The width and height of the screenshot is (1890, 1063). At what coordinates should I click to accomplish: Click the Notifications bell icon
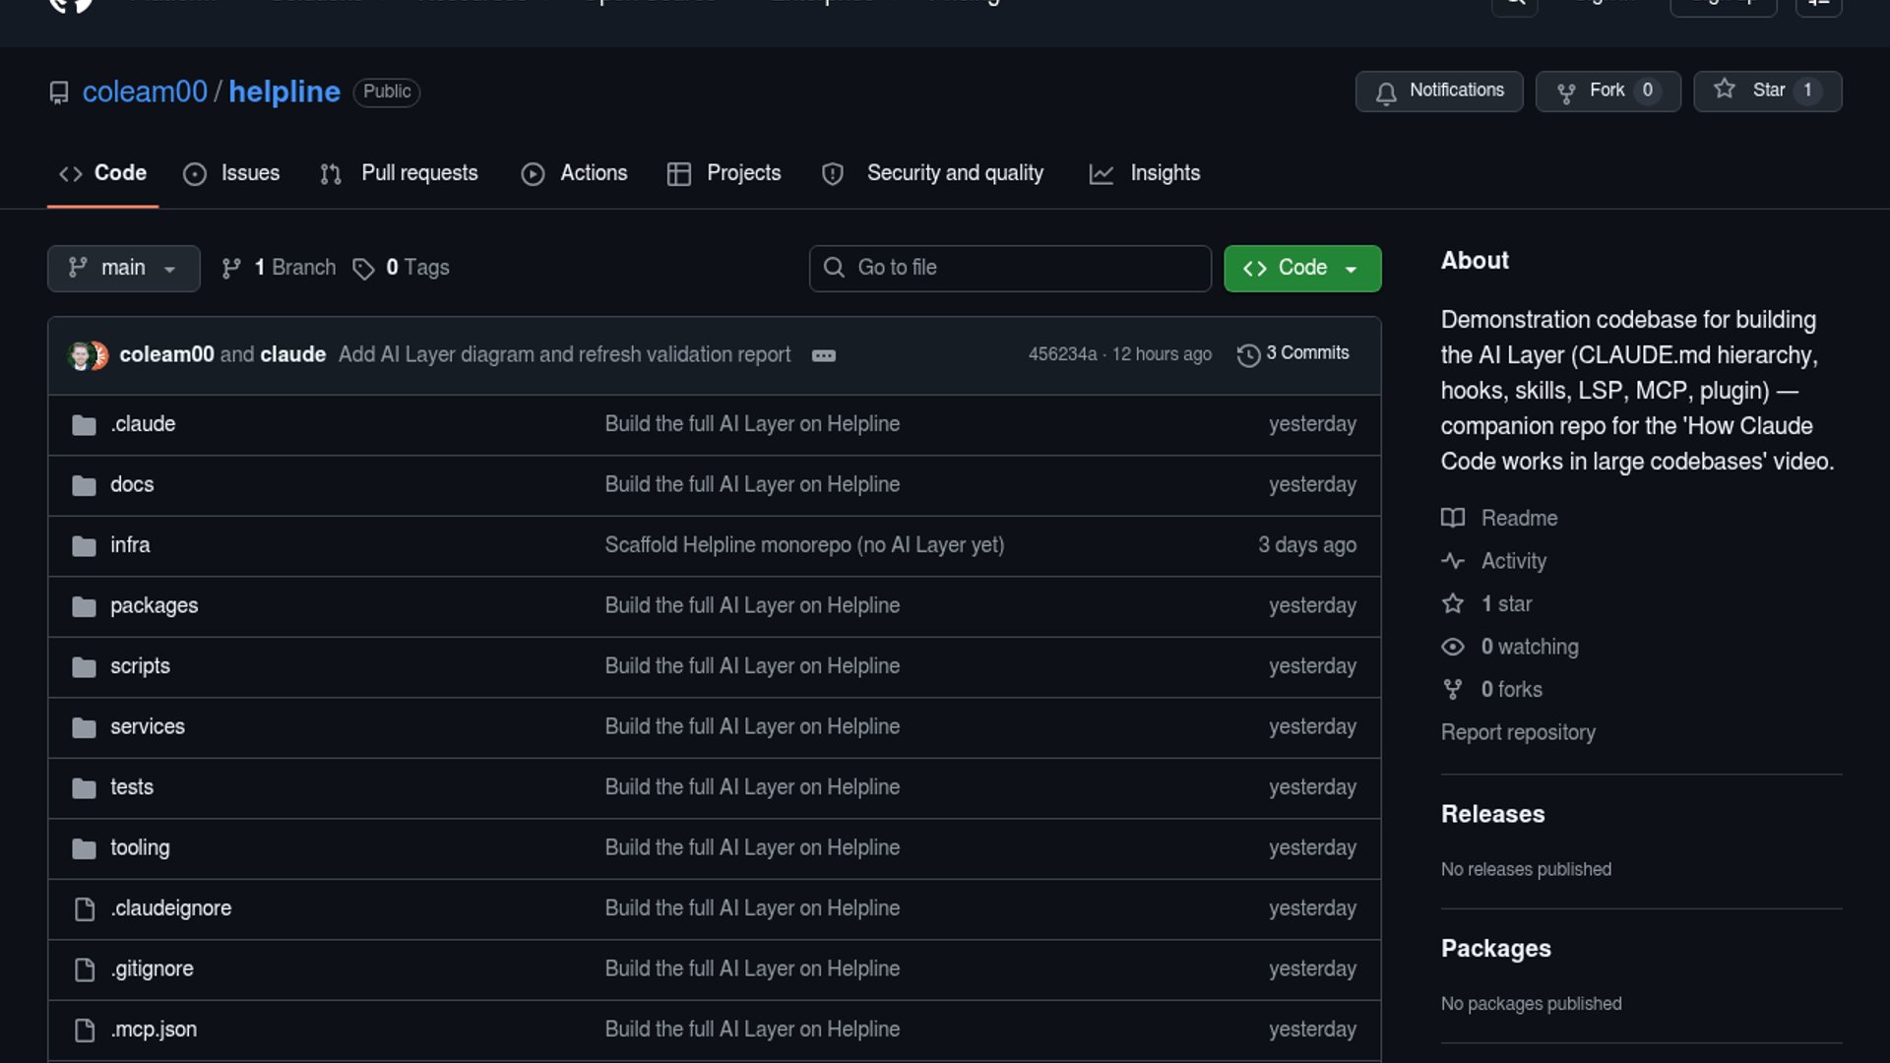coord(1386,93)
